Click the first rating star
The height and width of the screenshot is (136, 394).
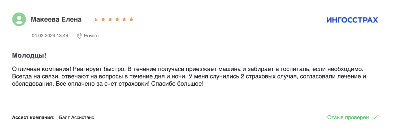[103, 20]
